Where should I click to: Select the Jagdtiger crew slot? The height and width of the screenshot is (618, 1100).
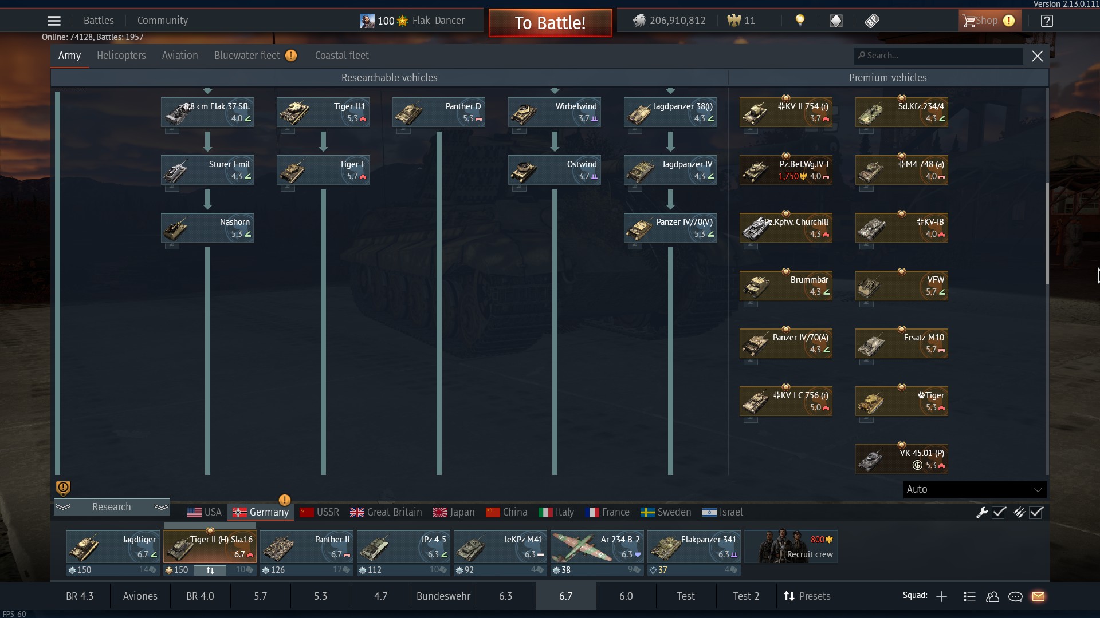113,546
